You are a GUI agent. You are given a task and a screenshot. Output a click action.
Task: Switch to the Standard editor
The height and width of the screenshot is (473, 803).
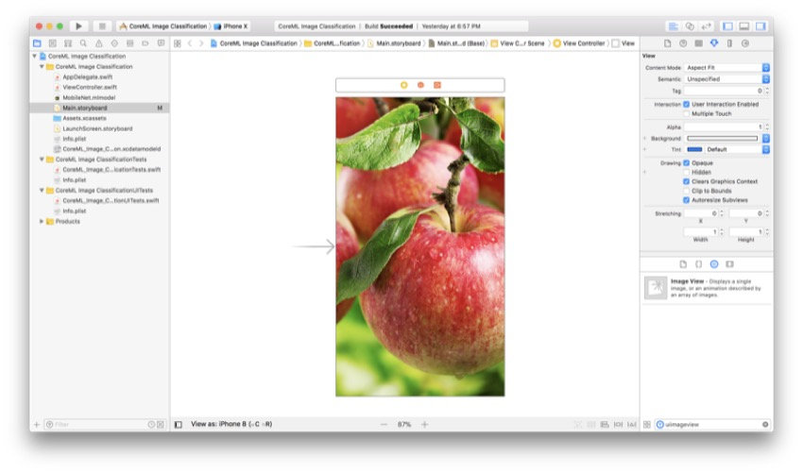pyautogui.click(x=673, y=26)
